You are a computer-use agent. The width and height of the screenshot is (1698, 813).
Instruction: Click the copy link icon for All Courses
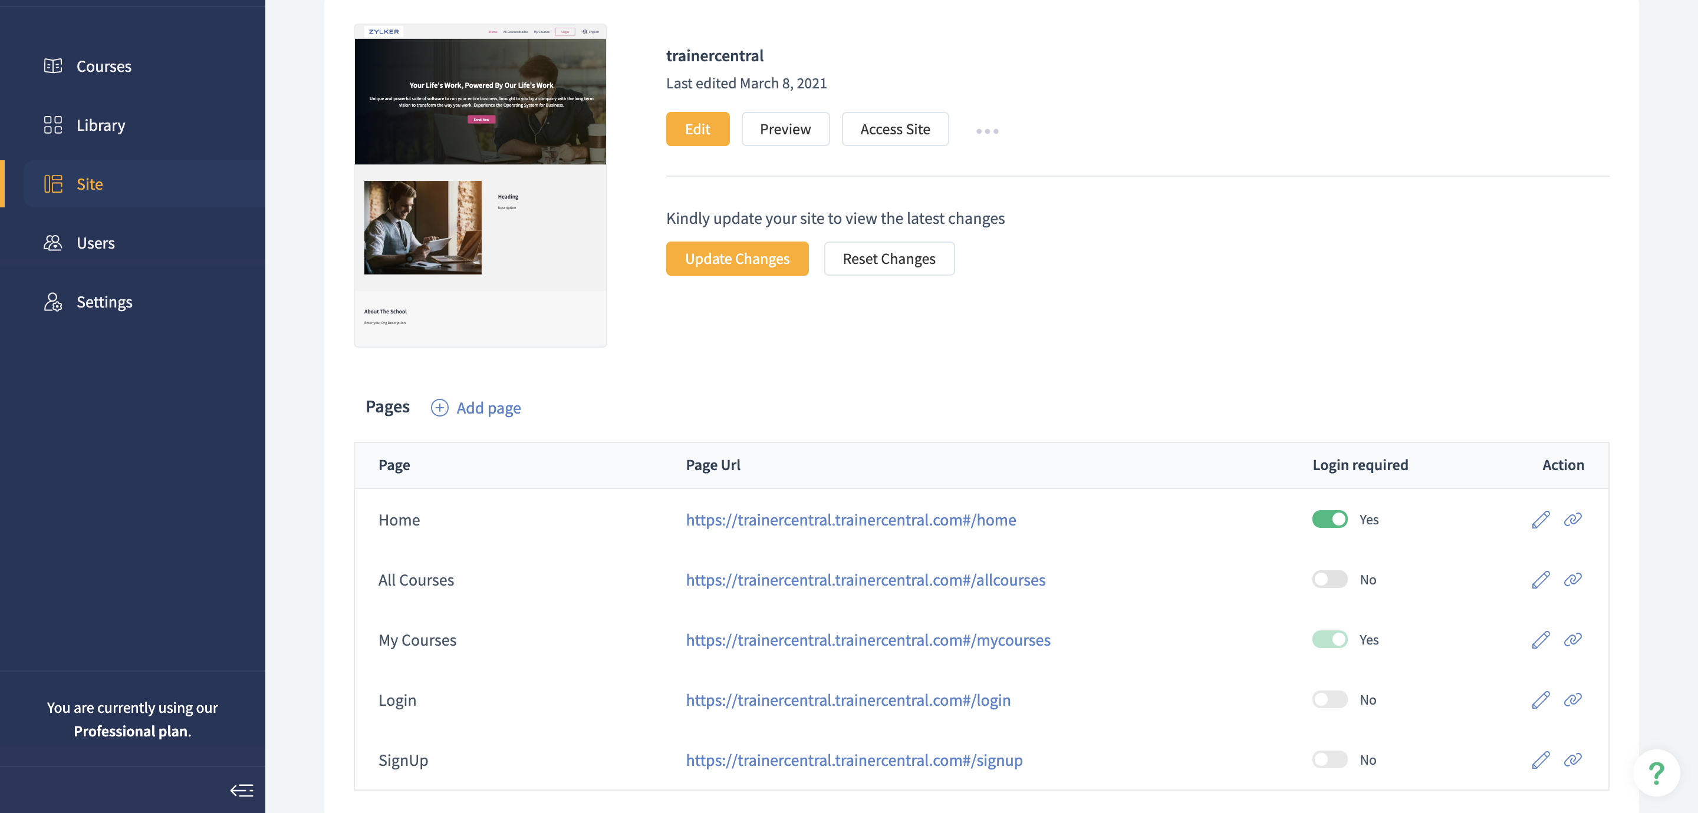(x=1572, y=579)
